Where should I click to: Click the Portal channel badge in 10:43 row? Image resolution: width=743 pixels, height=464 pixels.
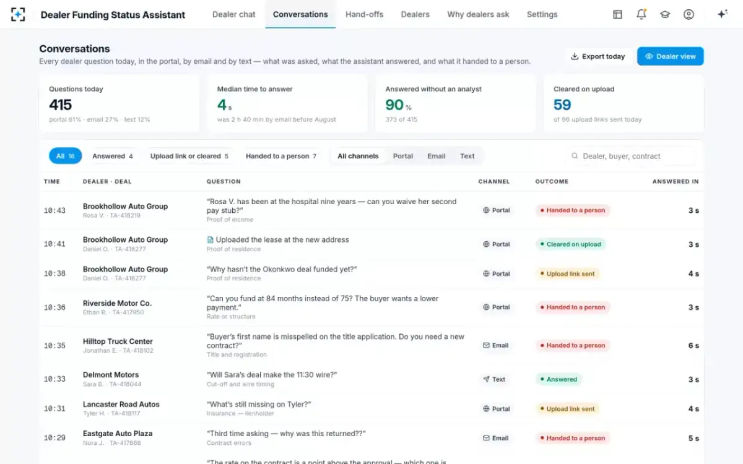click(497, 210)
